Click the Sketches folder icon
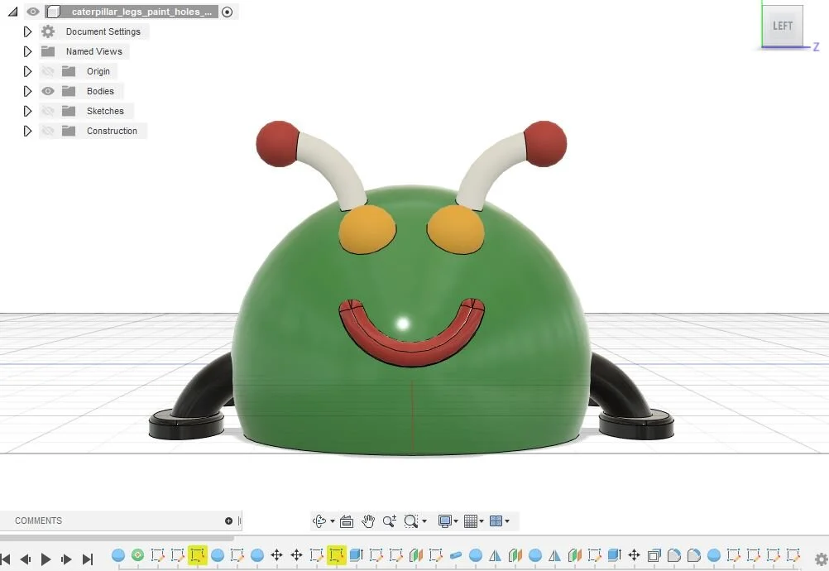This screenshot has height=571, width=829. pyautogui.click(x=69, y=111)
